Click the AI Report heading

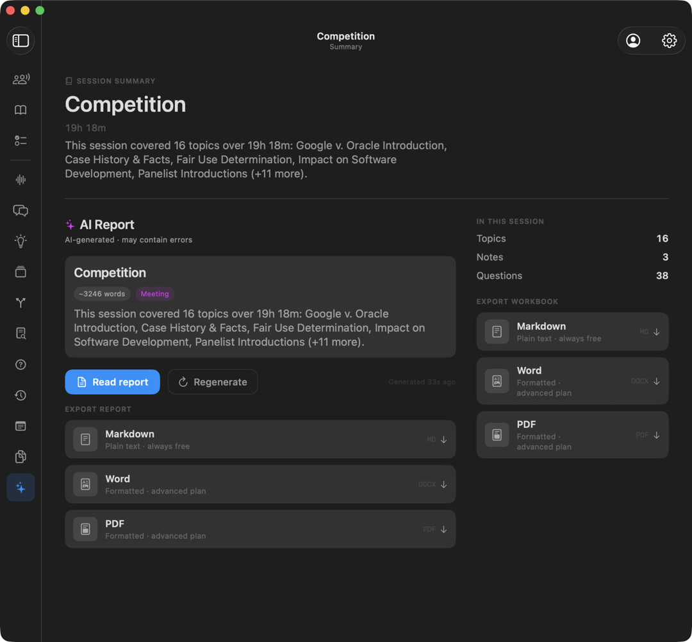tap(107, 225)
